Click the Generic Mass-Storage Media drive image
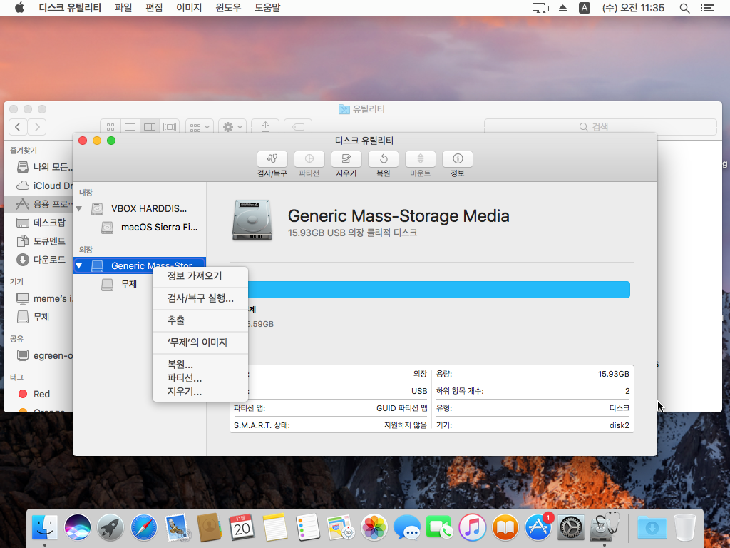 coord(252,220)
